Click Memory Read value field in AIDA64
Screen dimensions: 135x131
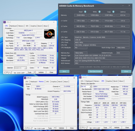[x=81, y=15]
